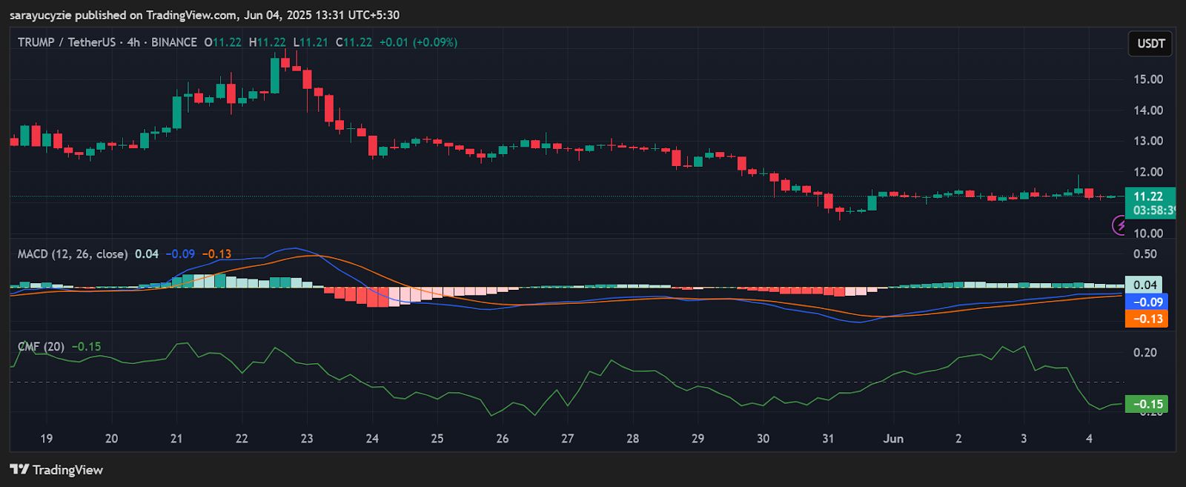
Task: Click date 4 on the time axis
Action: [x=1089, y=438]
